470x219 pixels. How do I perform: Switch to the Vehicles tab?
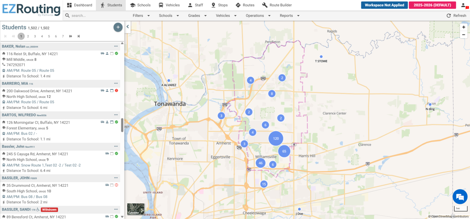click(x=169, y=5)
